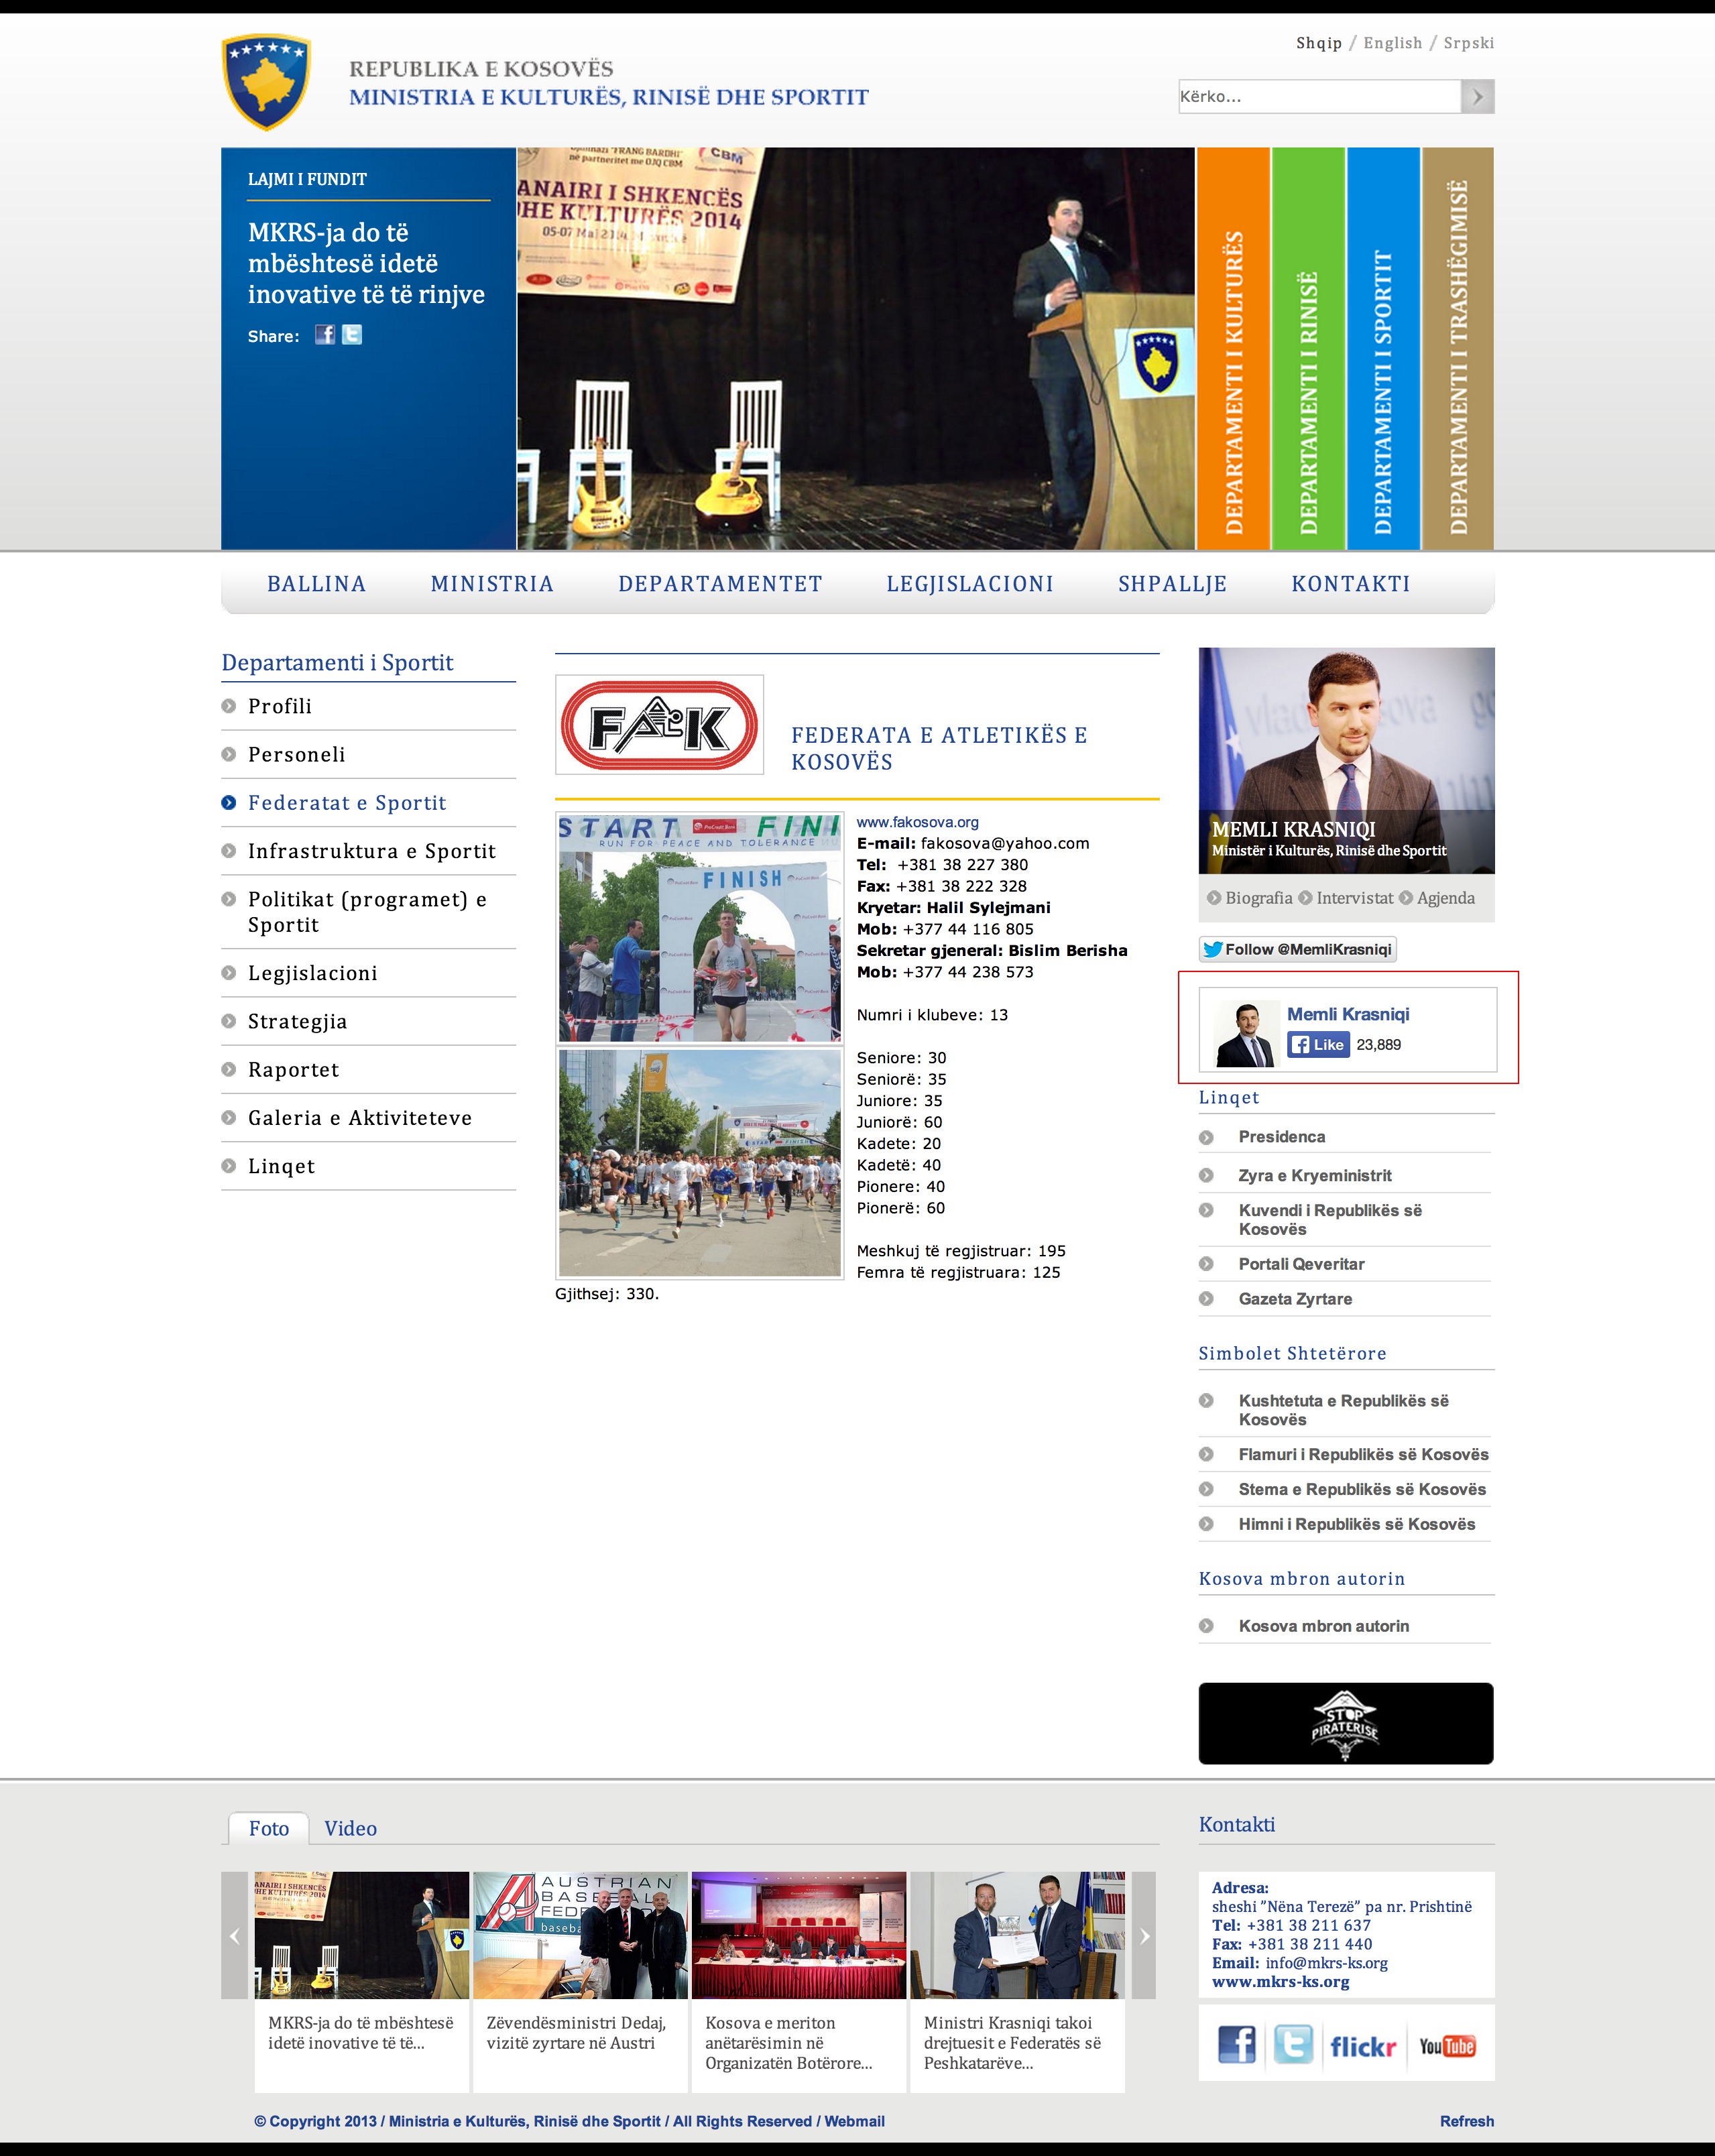
Task: Go to next gallery slide arrow
Action: (x=1144, y=1936)
